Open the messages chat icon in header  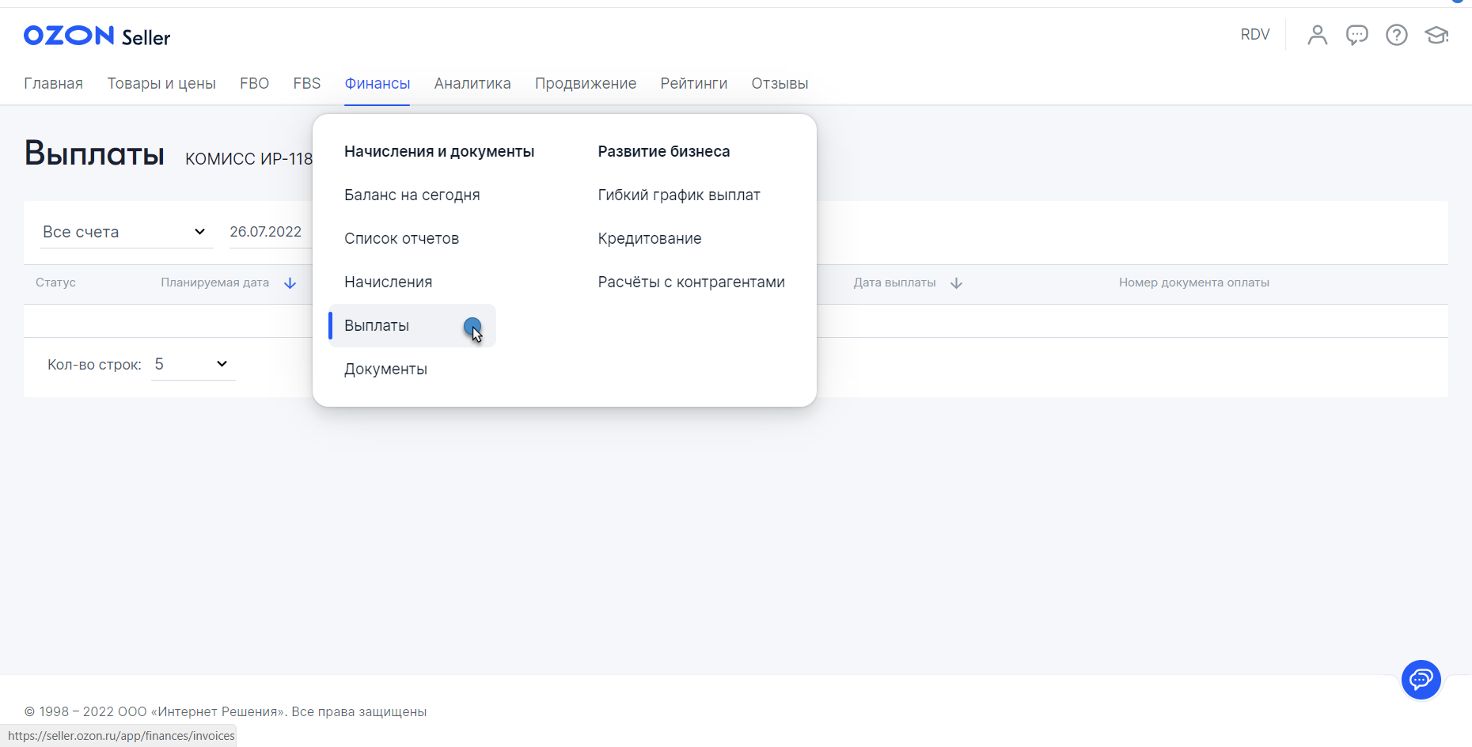pyautogui.click(x=1356, y=35)
